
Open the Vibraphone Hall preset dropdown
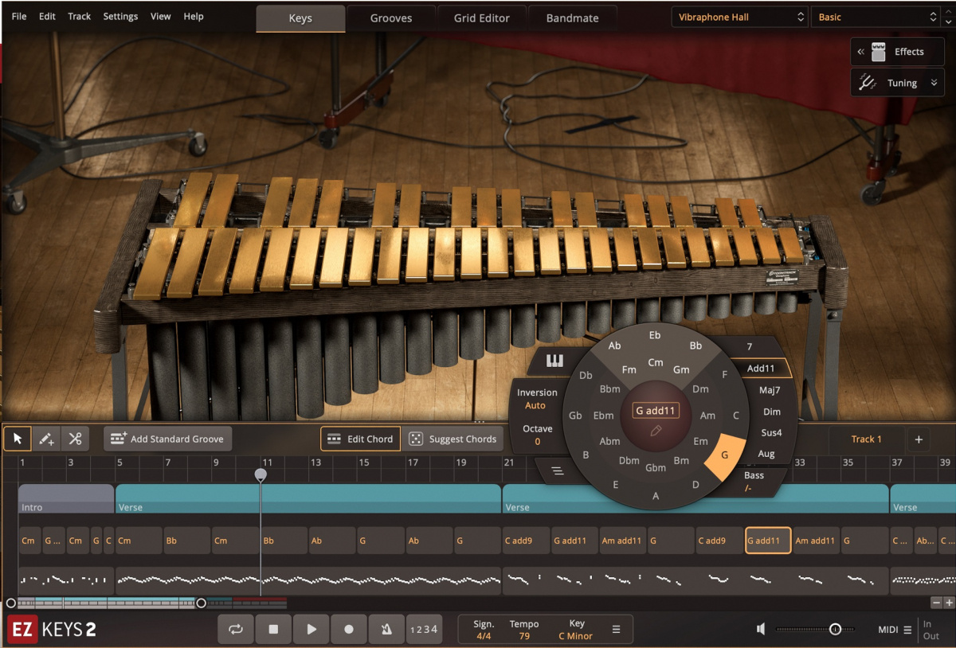tap(738, 16)
